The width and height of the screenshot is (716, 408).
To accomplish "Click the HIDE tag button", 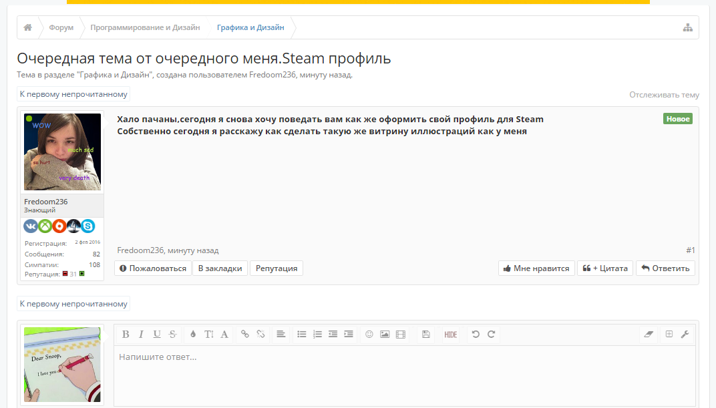I will [451, 335].
